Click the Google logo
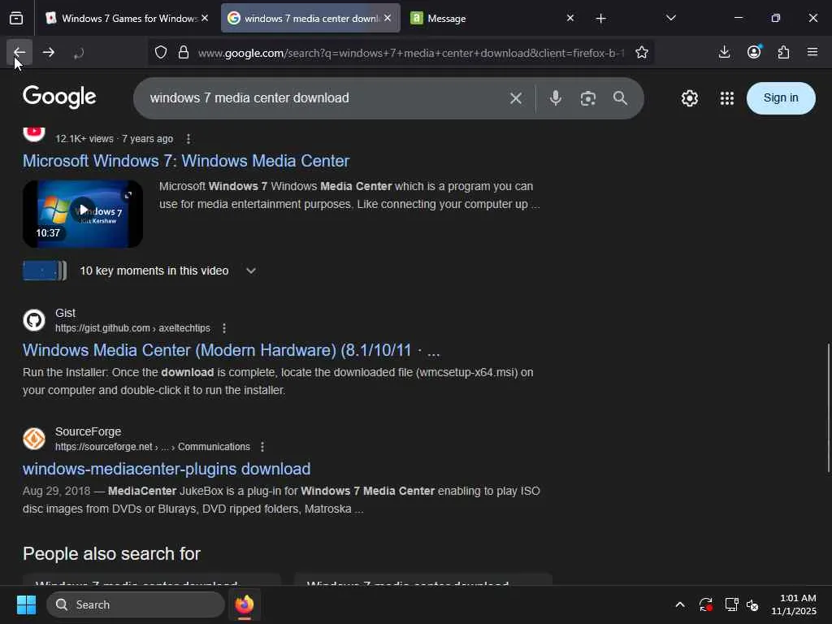Screen dimensions: 832x624 pyautogui.click(x=59, y=97)
